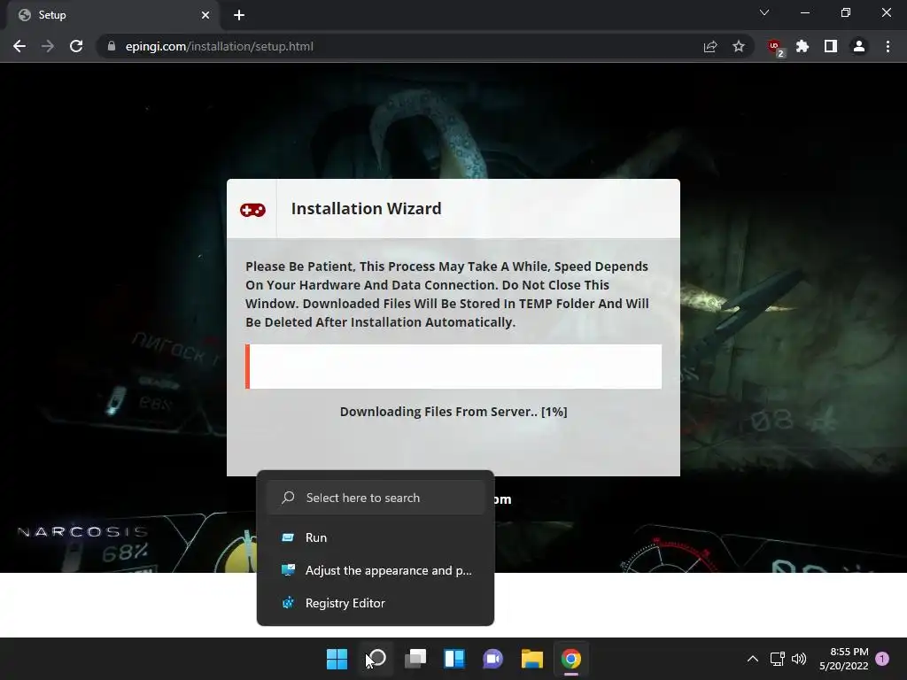Go back to the previous page
907x680 pixels.
pos(19,46)
